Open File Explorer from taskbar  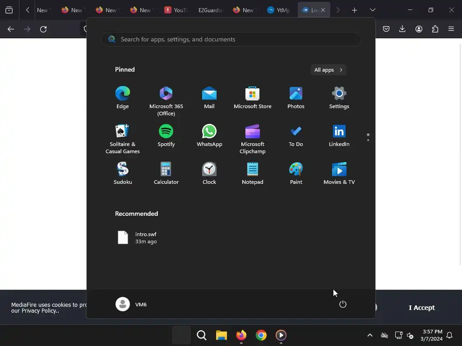pos(221,335)
